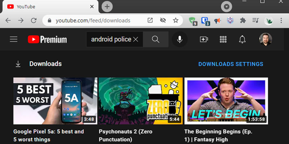Image resolution: width=289 pixels, height=144 pixels.
Task: Open the notifications bell
Action: click(242, 39)
